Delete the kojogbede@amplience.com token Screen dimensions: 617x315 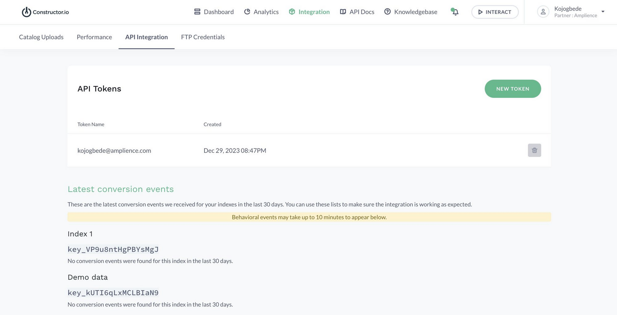coord(534,150)
